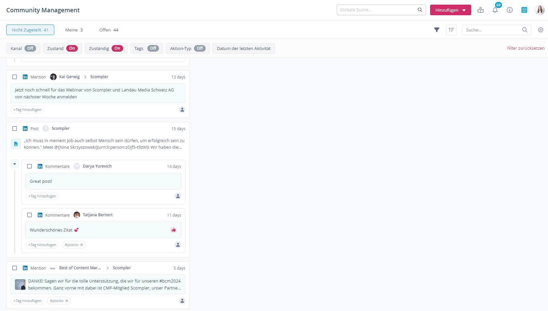The width and height of the screenshot is (548, 311).
Task: Open the notifications bell icon
Action: [x=495, y=10]
